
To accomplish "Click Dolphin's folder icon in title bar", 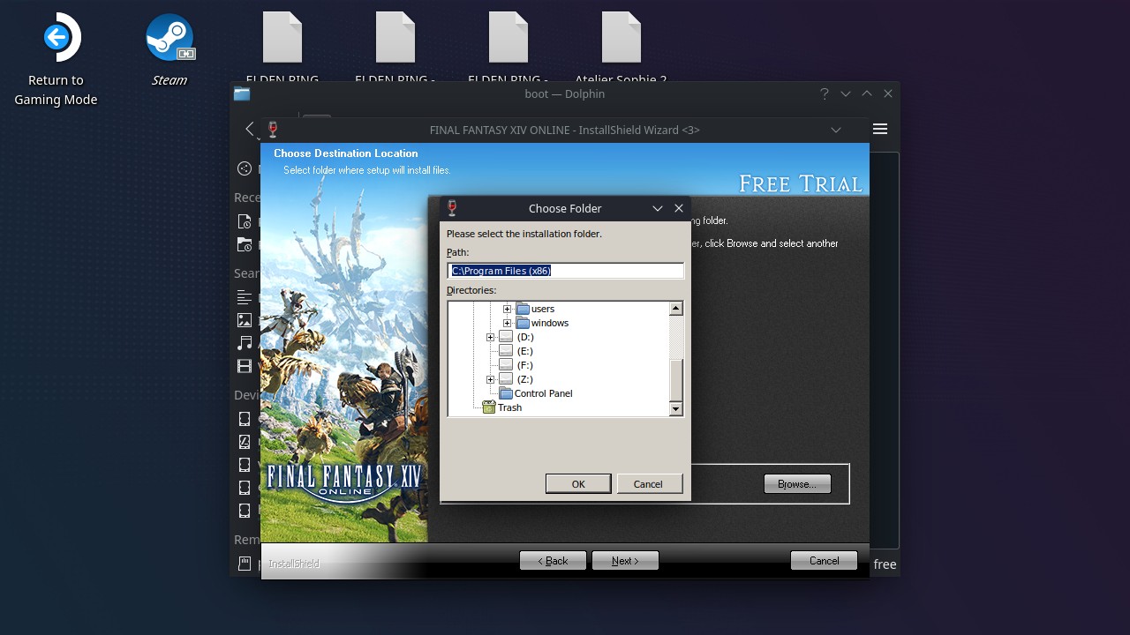I will pyautogui.click(x=242, y=93).
